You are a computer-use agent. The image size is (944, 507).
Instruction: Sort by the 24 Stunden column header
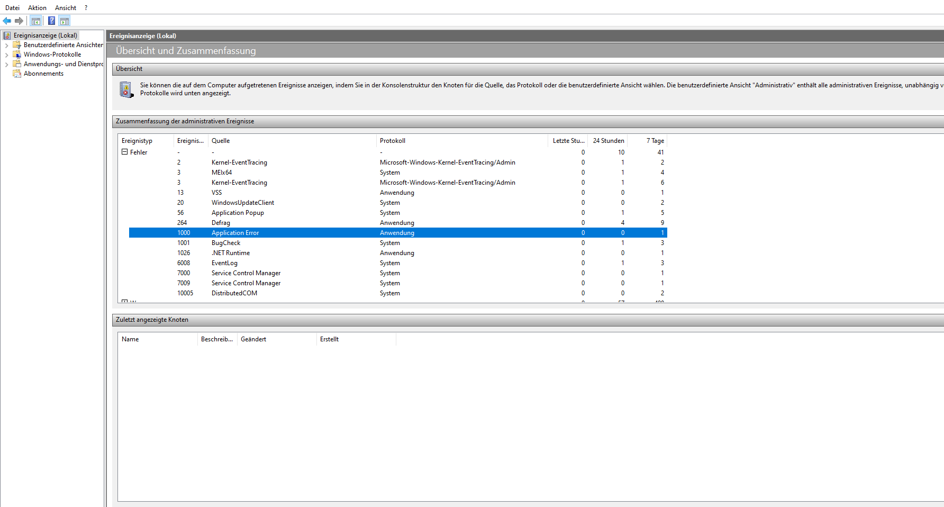607,141
